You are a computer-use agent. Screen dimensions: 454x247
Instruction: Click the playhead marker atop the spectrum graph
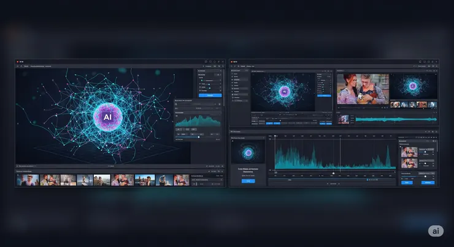click(x=275, y=136)
